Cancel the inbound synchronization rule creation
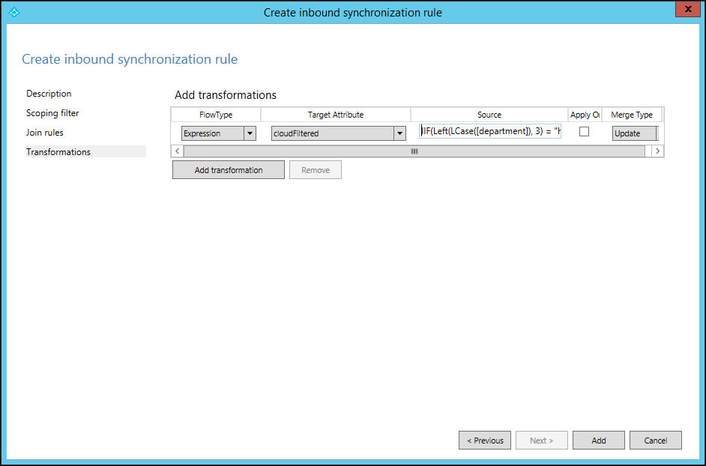The width and height of the screenshot is (706, 466). 655,440
